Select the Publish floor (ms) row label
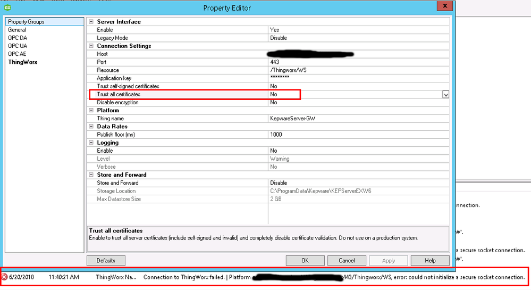 tap(116, 135)
